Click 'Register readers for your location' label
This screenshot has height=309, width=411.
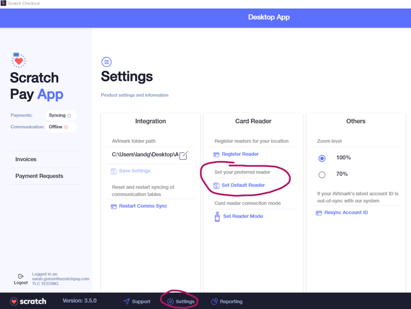tap(251, 141)
